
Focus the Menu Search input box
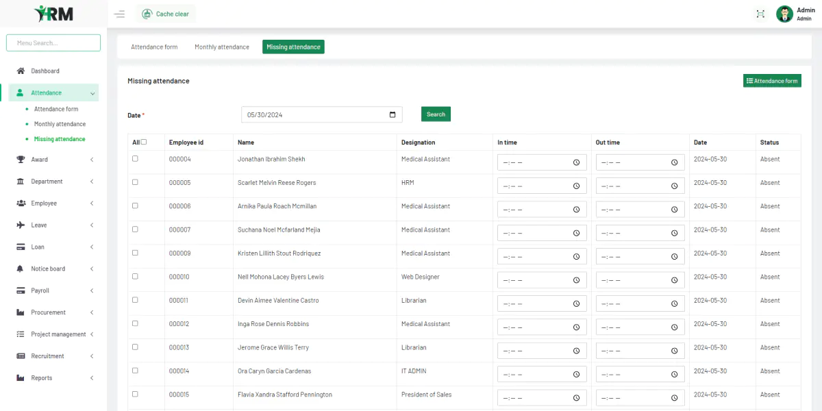(53, 42)
